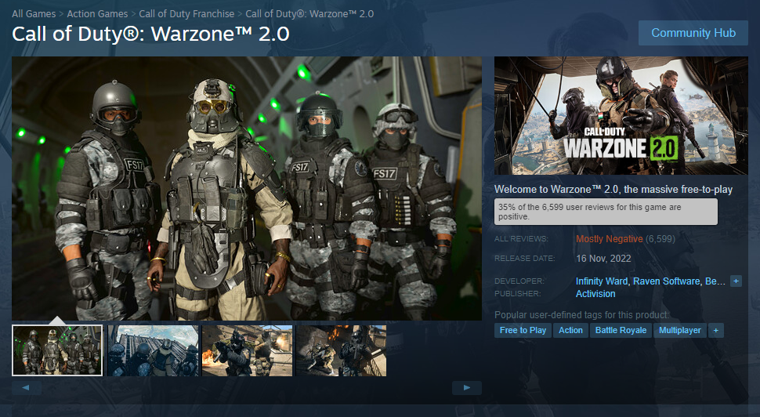Click the Call of Duty®: Warzone™ 2.0 breadcrumb
This screenshot has height=417, width=760.
pos(309,13)
